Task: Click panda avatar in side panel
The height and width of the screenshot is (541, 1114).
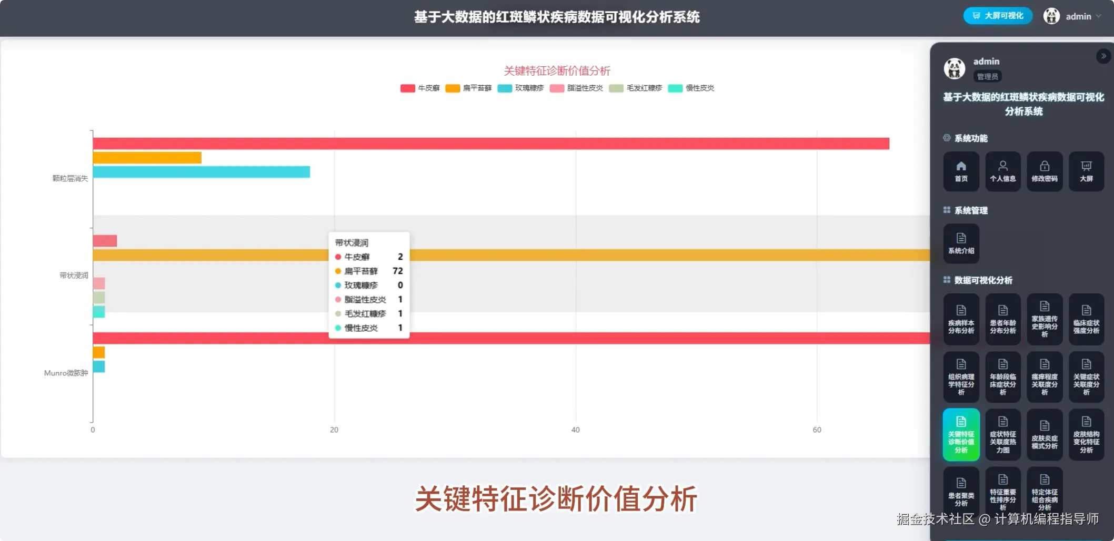Action: point(955,68)
